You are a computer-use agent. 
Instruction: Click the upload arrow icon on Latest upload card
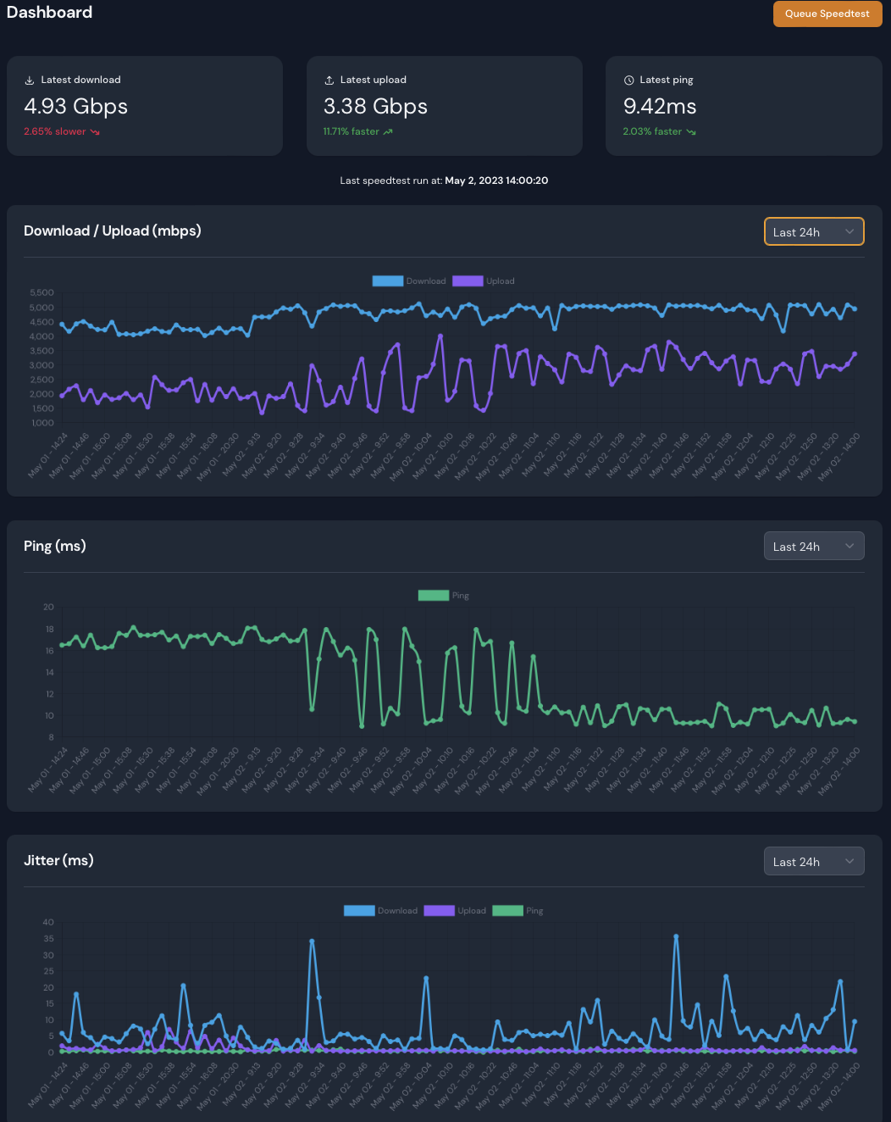(329, 79)
